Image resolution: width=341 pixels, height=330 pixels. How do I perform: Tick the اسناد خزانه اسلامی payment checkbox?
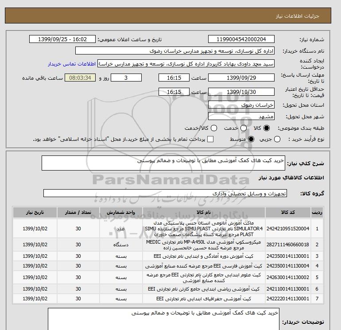(x=210, y=139)
